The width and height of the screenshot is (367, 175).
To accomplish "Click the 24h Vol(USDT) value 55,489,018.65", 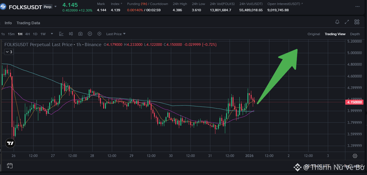I will (251, 10).
